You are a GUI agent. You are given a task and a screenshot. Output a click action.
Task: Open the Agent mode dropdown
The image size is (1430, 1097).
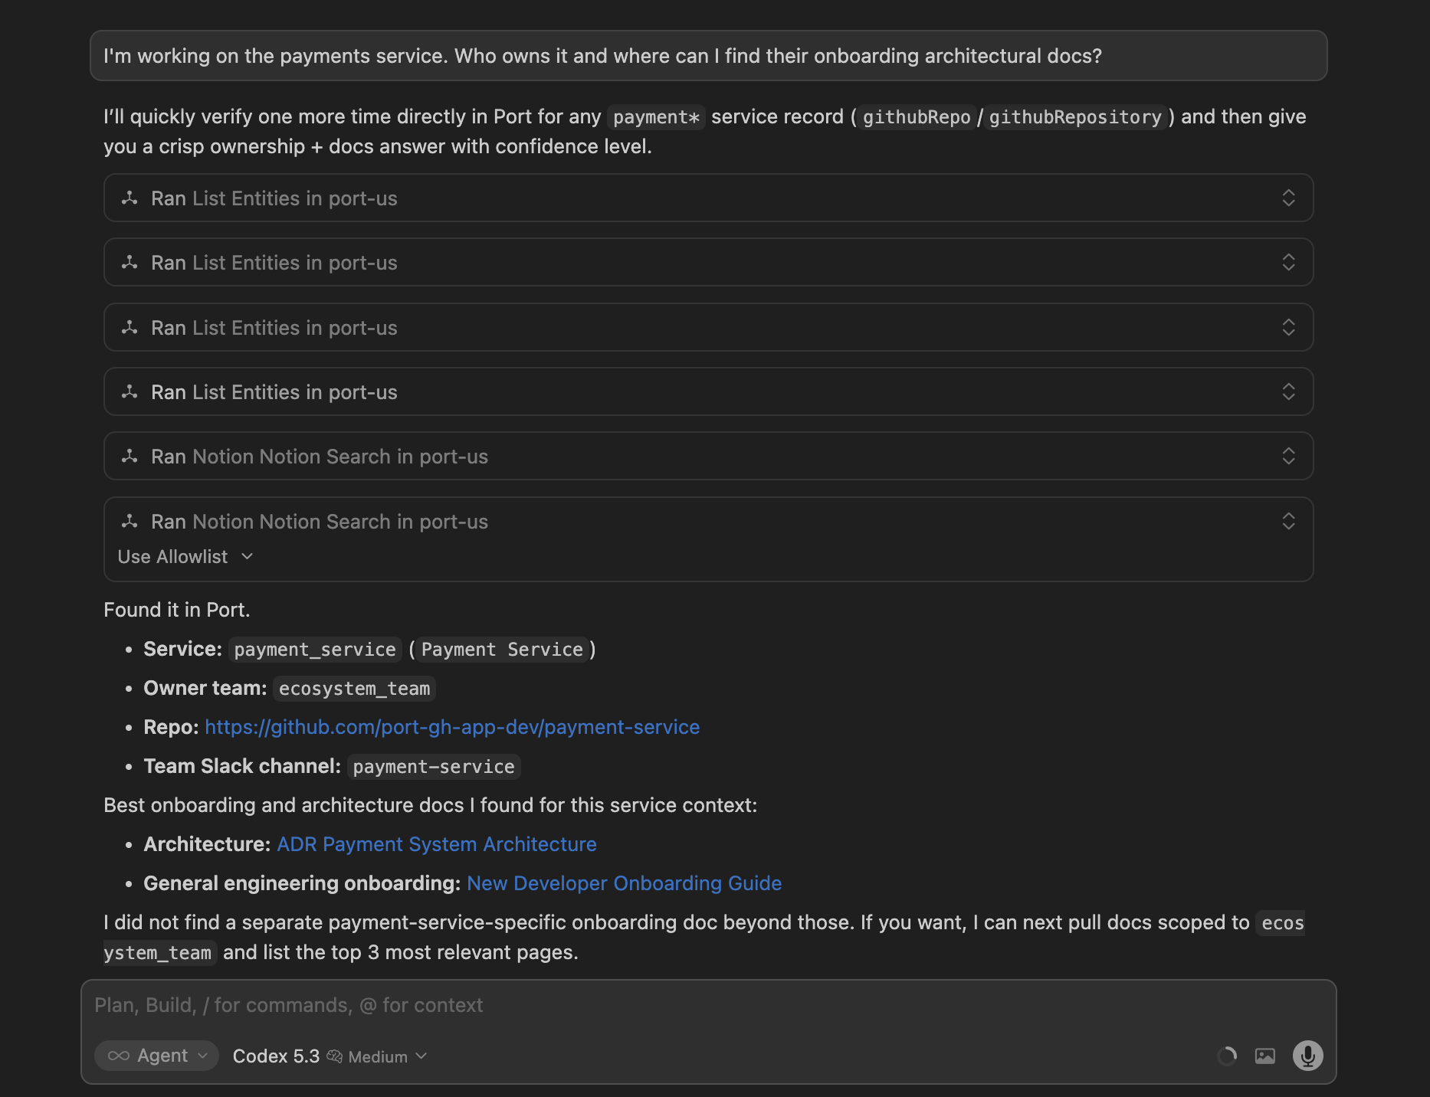157,1056
